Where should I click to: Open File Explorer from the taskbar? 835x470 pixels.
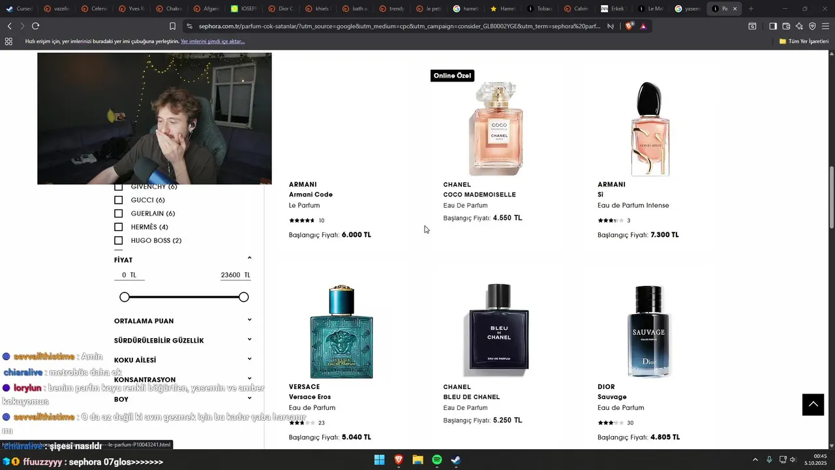[417, 460]
